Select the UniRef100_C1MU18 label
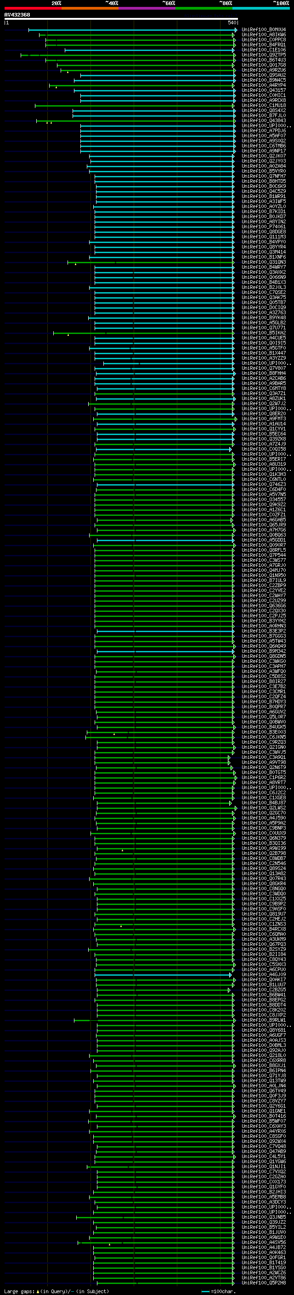Viewport: 294px width, 1295px height. pyautogui.click(x=264, y=106)
